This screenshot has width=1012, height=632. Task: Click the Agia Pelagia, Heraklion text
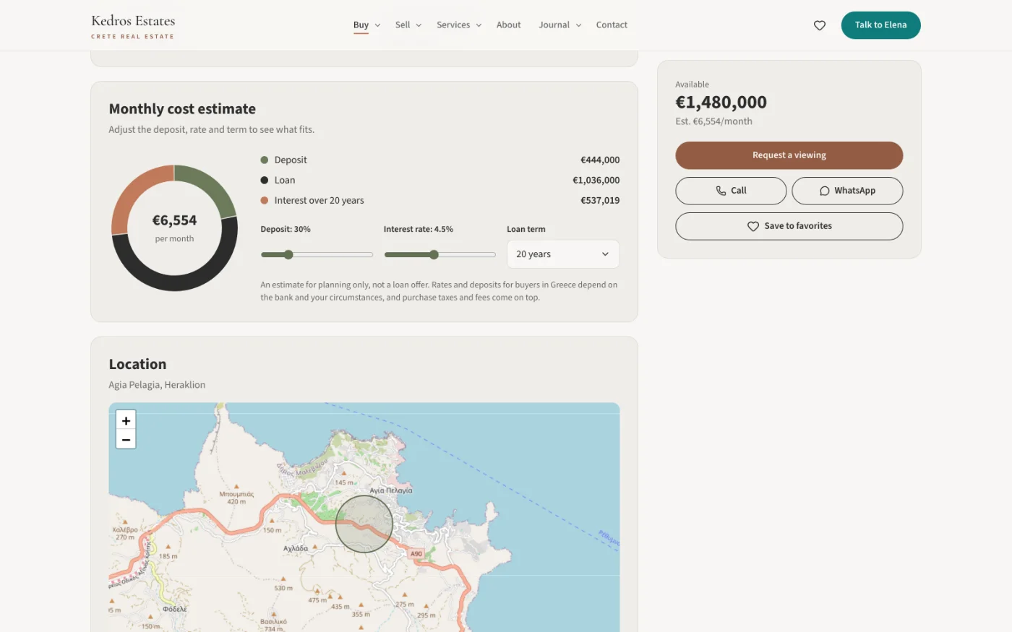click(x=157, y=385)
